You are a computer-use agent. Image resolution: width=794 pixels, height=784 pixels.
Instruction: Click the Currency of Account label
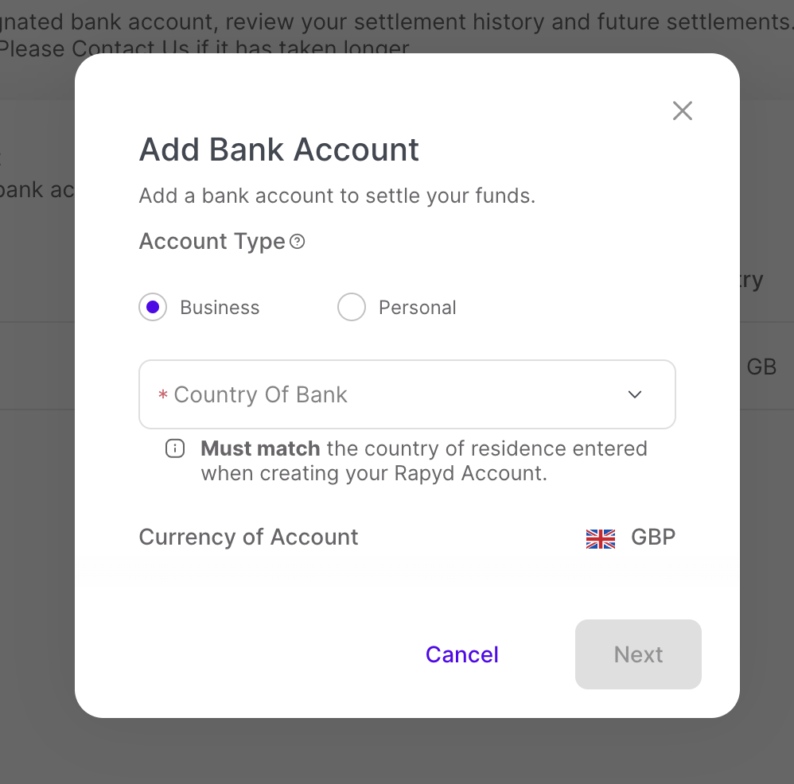pyautogui.click(x=248, y=538)
